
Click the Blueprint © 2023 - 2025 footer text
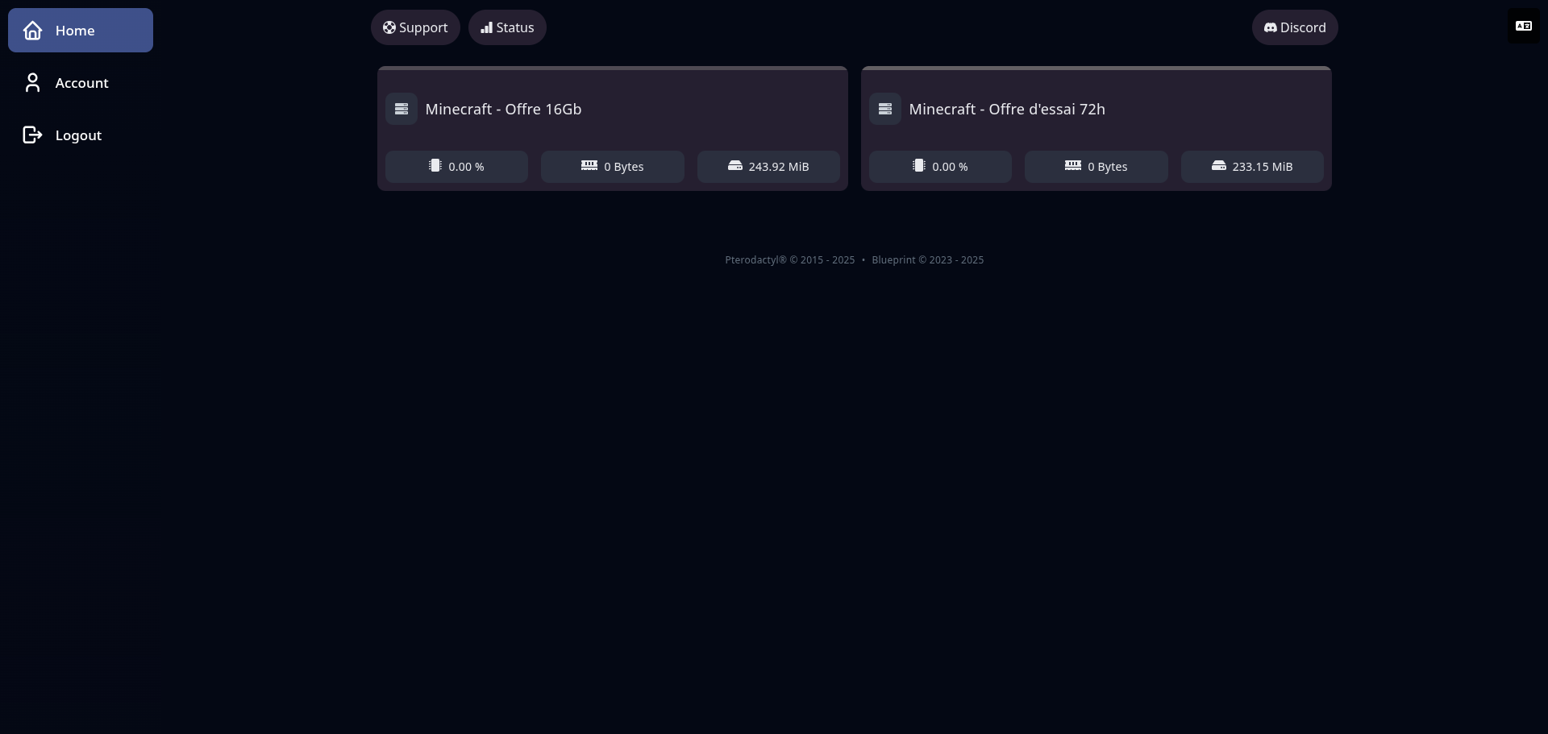(928, 259)
